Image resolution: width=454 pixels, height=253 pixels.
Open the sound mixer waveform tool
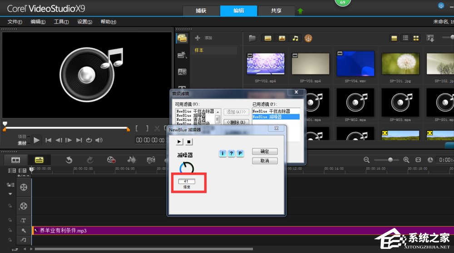point(132,159)
